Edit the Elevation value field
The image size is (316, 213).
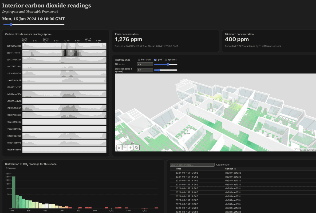[145, 70]
